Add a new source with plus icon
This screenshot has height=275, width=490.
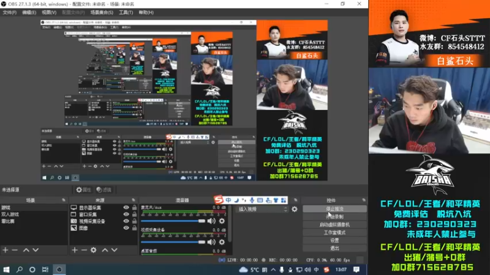click(75, 250)
